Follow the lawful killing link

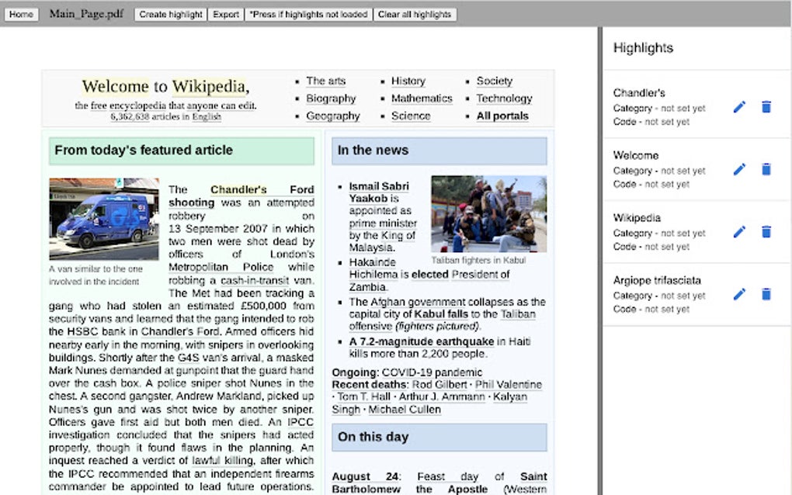point(223,460)
